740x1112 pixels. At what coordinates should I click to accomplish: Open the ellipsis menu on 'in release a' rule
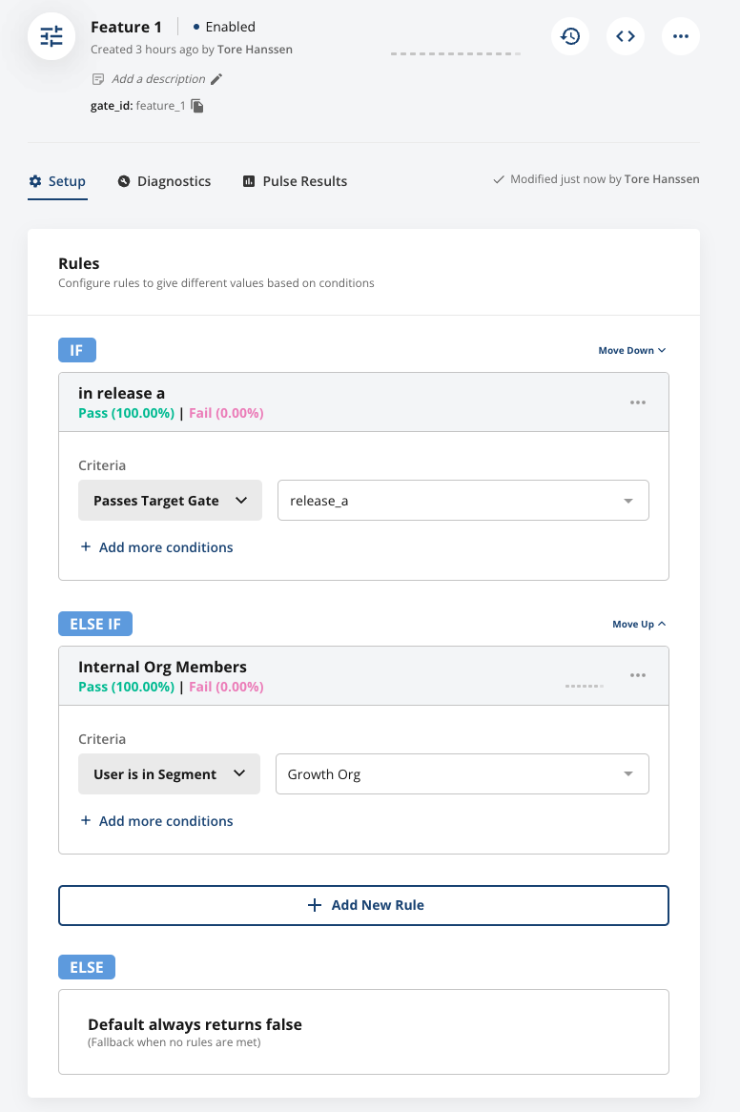(x=637, y=402)
